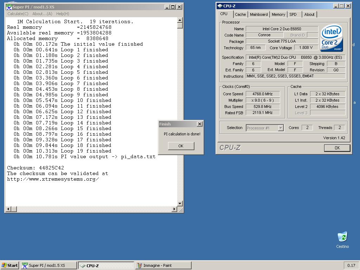360x270 pixels.
Task: Click the PI value output pi_data.txt line
Action: (x=84, y=156)
